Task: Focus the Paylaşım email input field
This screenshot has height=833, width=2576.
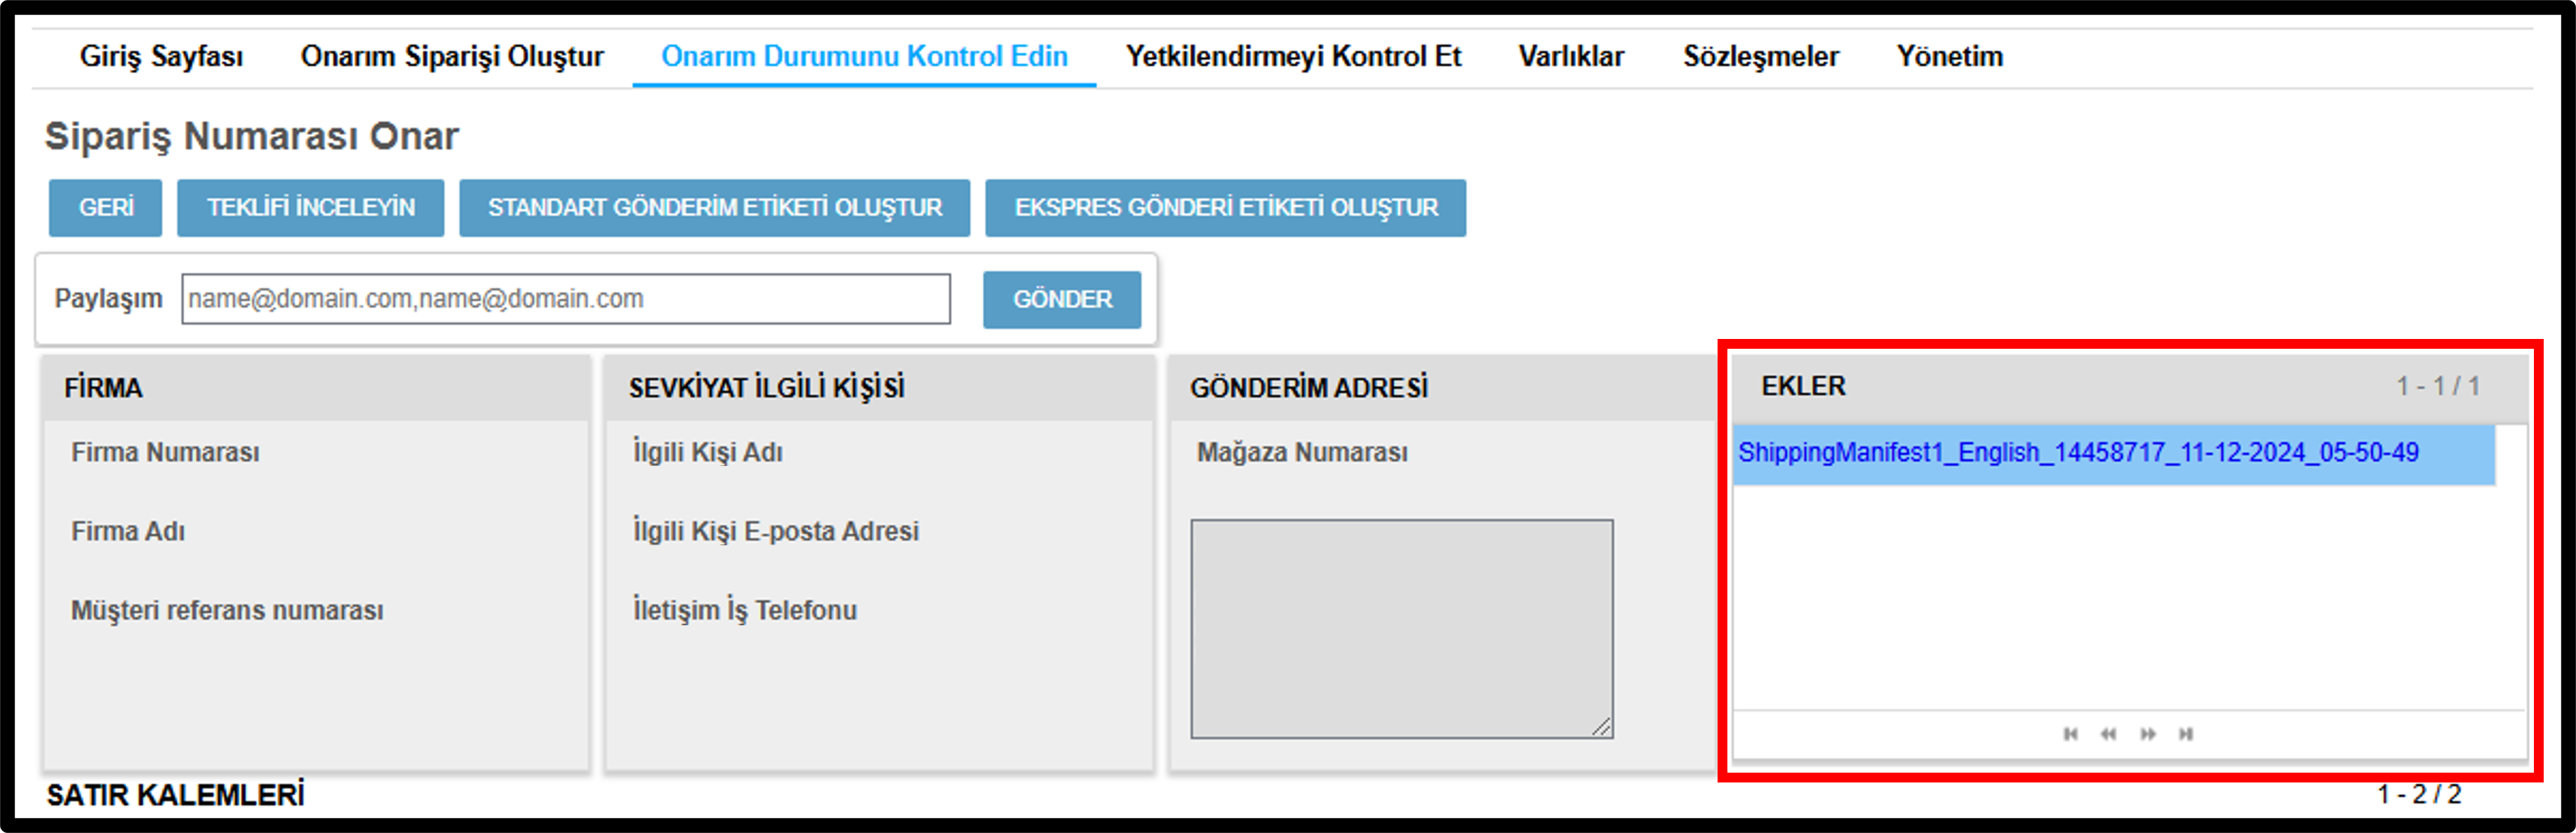Action: (566, 299)
